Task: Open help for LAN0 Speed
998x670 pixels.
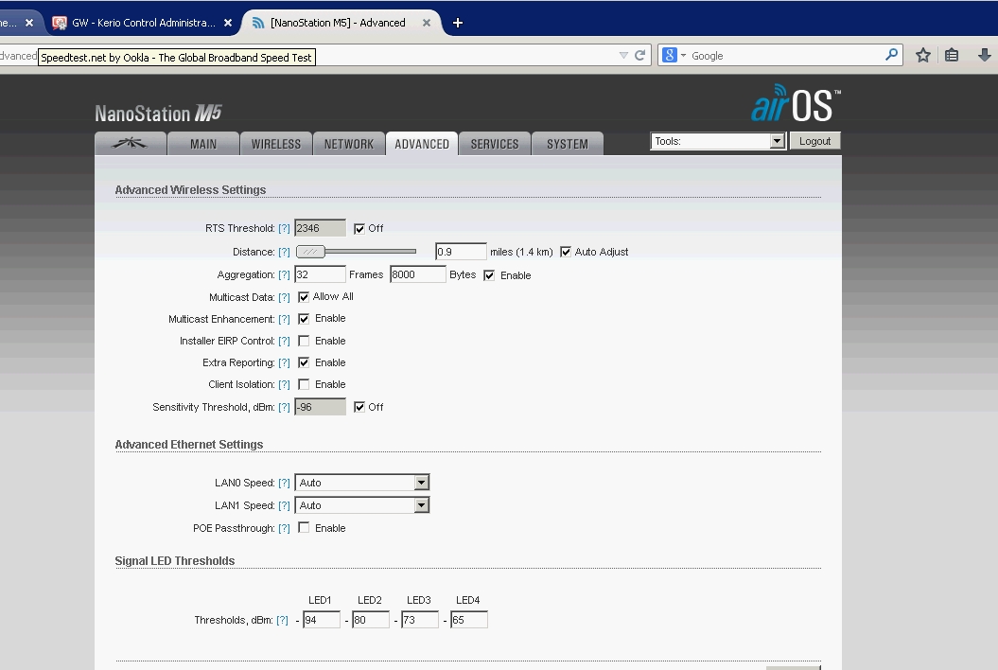Action: pos(284,484)
